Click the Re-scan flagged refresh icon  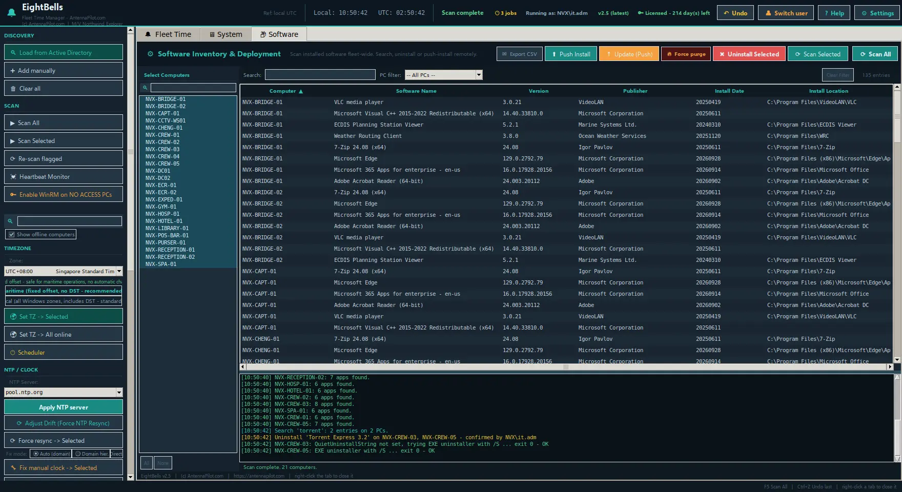coord(13,159)
